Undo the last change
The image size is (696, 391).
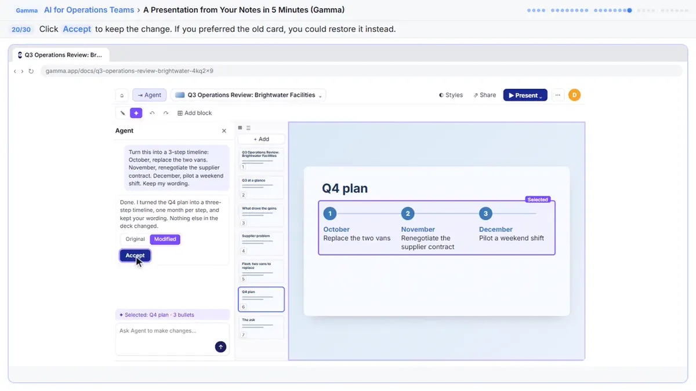[x=152, y=113]
